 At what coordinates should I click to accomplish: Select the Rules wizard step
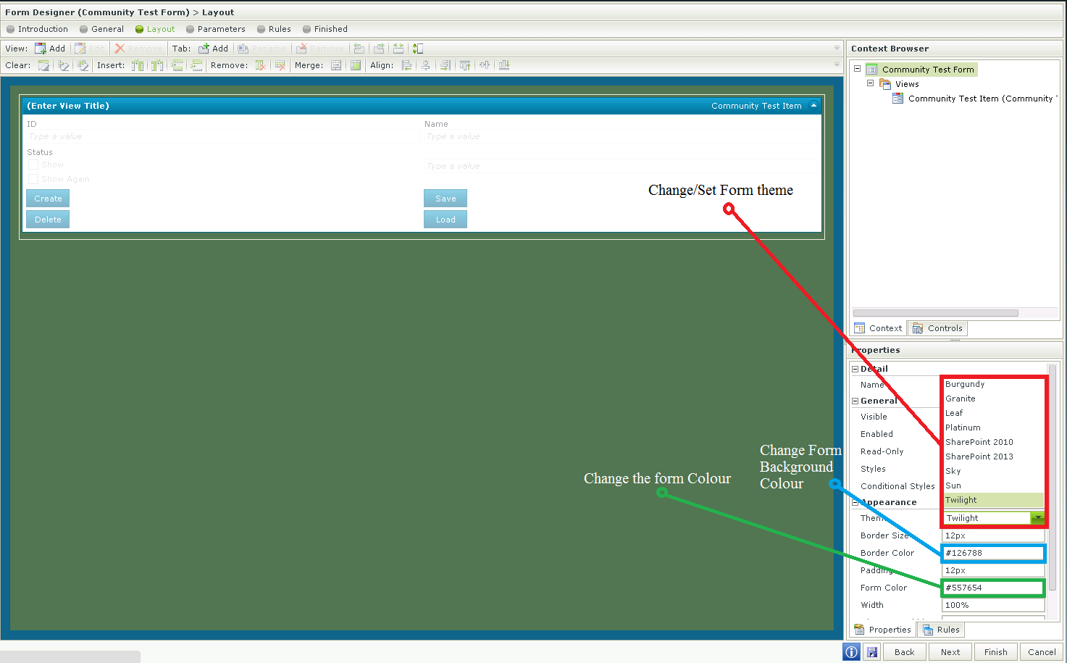(274, 29)
